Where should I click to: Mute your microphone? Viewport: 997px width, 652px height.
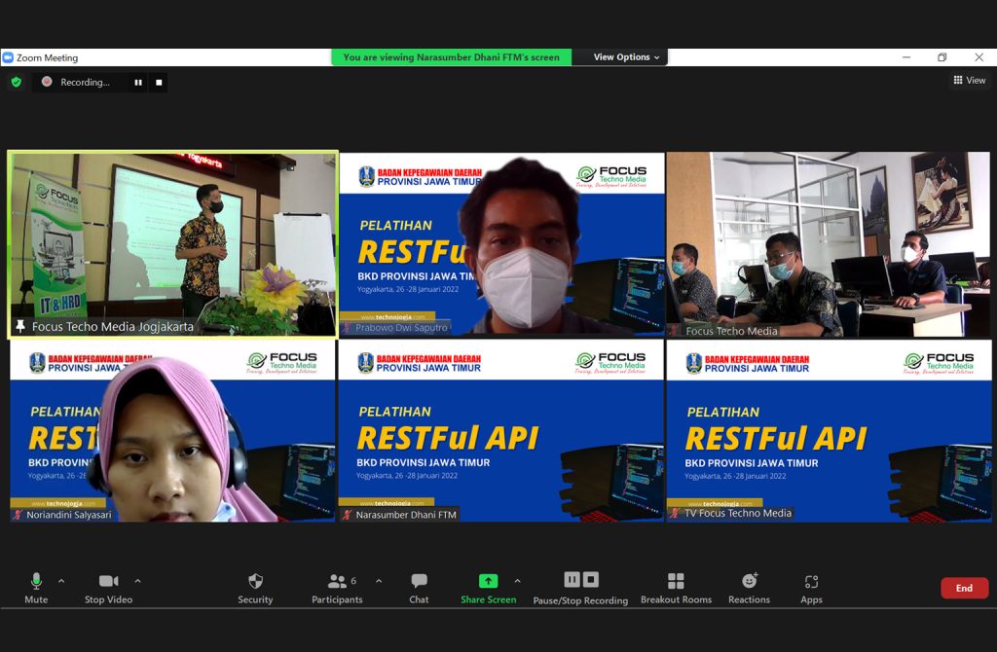click(x=36, y=581)
